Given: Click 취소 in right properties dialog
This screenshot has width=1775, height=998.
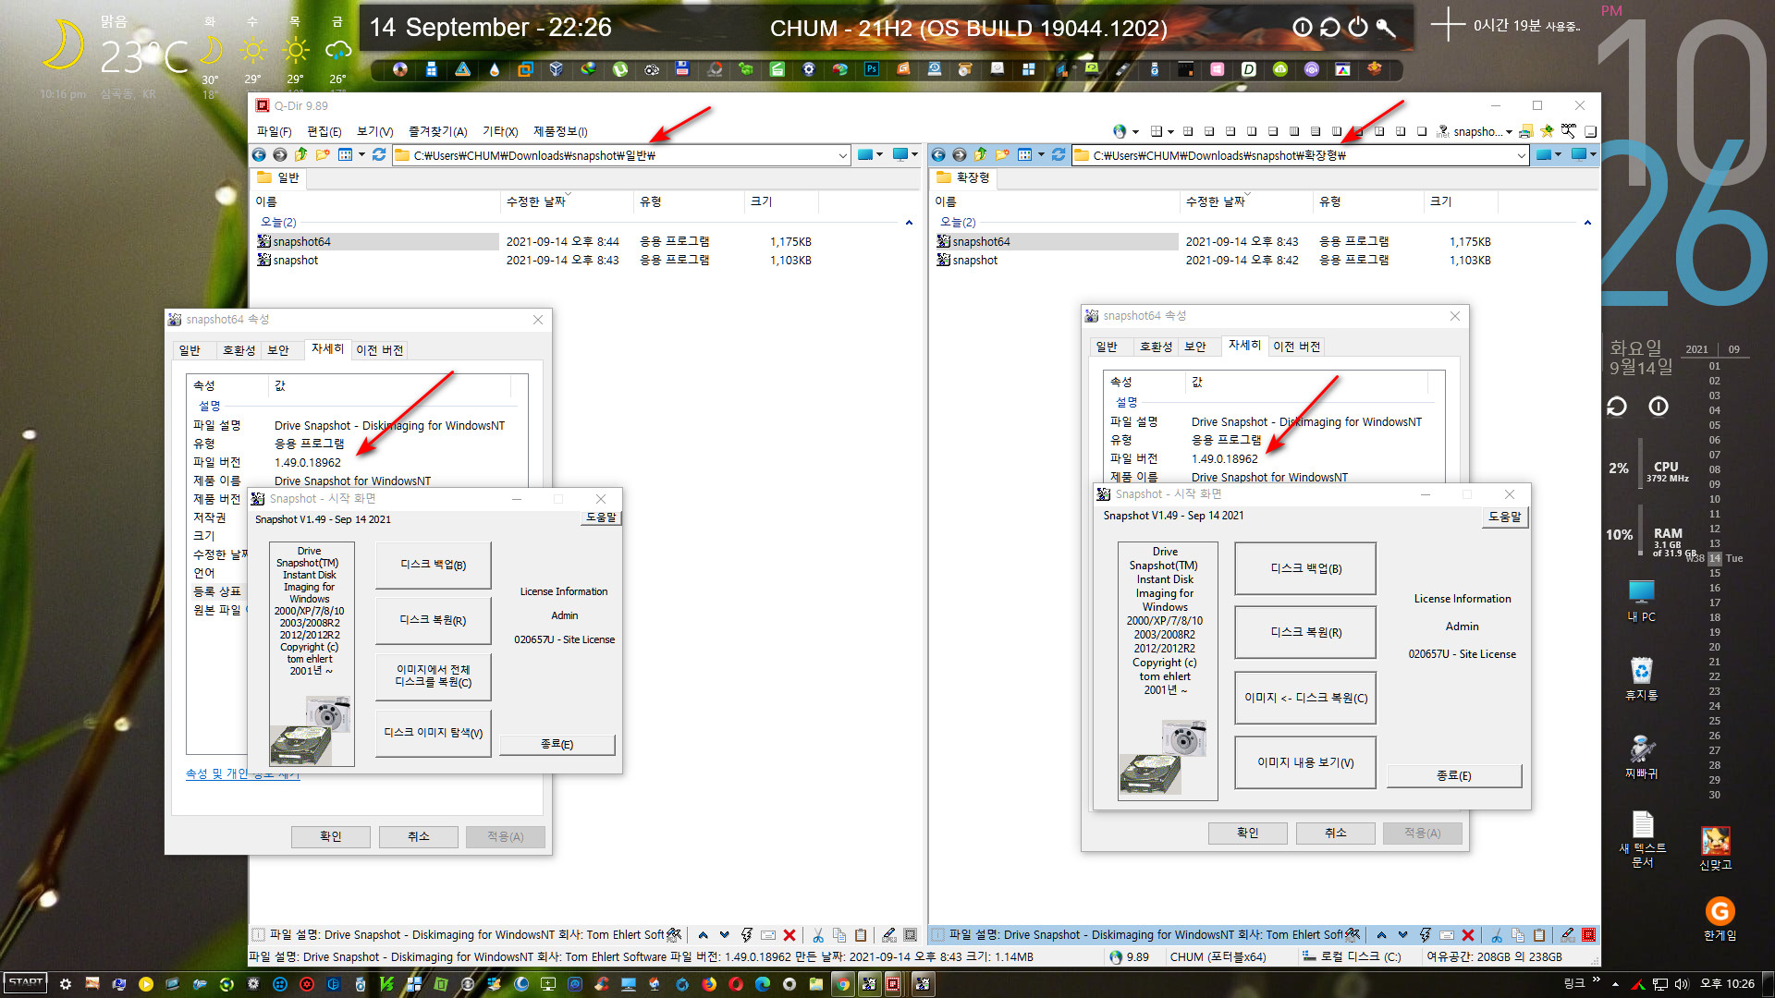Looking at the screenshot, I should pyautogui.click(x=1335, y=833).
